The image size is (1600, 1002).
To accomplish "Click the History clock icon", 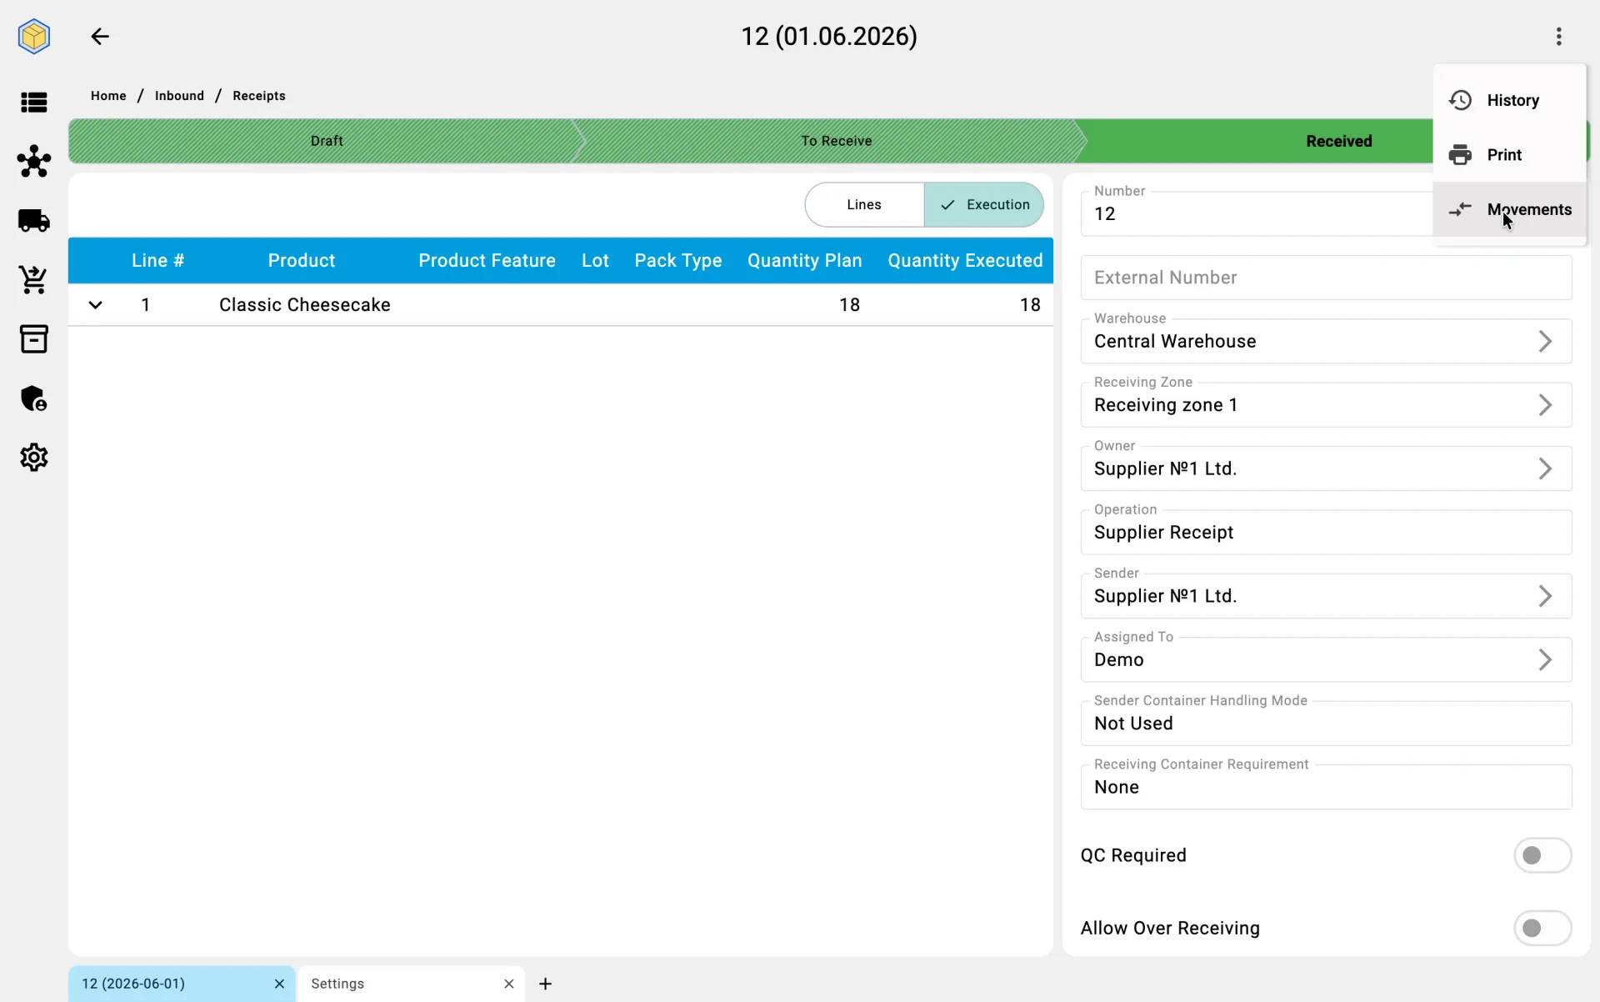I will coord(1460,100).
